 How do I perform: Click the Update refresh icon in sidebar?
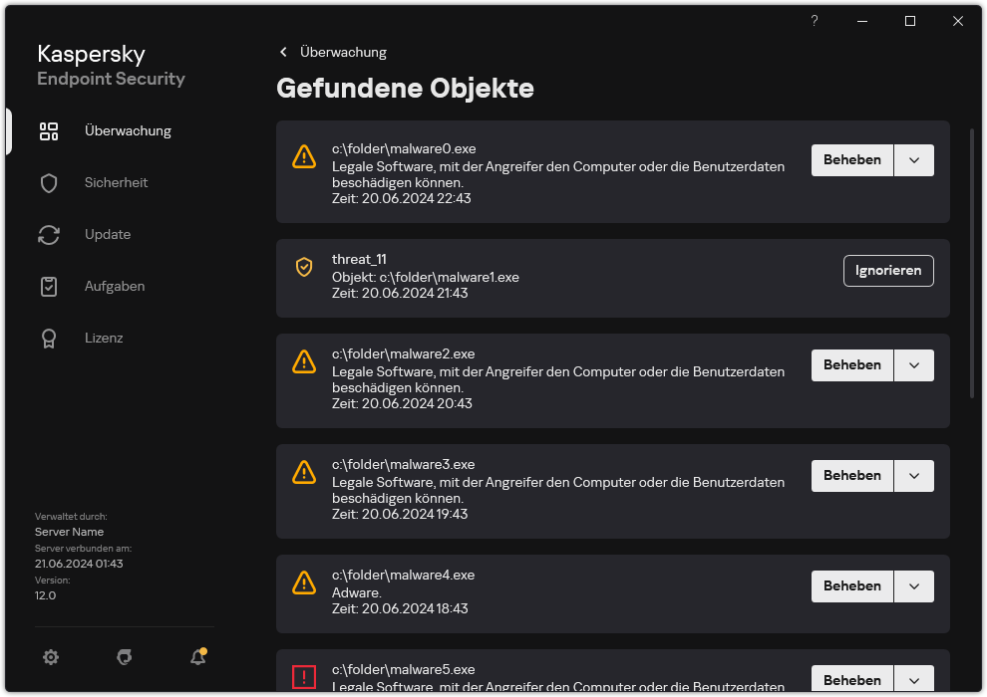point(49,234)
